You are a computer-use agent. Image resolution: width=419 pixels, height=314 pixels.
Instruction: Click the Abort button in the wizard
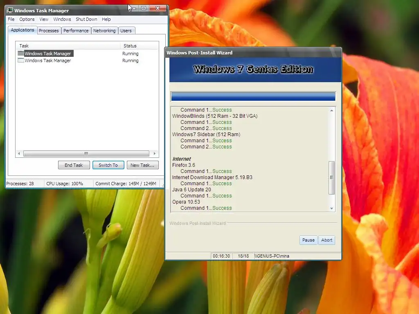tap(327, 240)
